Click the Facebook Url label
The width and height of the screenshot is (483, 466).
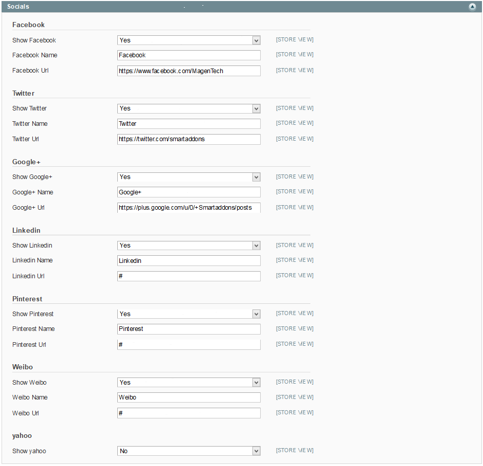(31, 71)
